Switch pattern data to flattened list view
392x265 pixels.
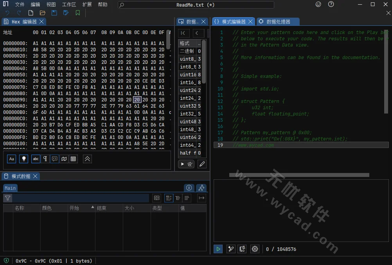[186, 198]
